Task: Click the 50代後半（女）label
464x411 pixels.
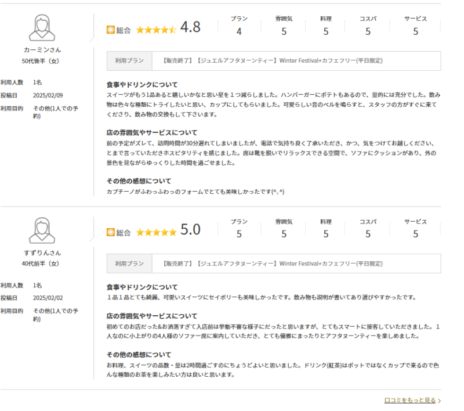Action: [x=40, y=61]
